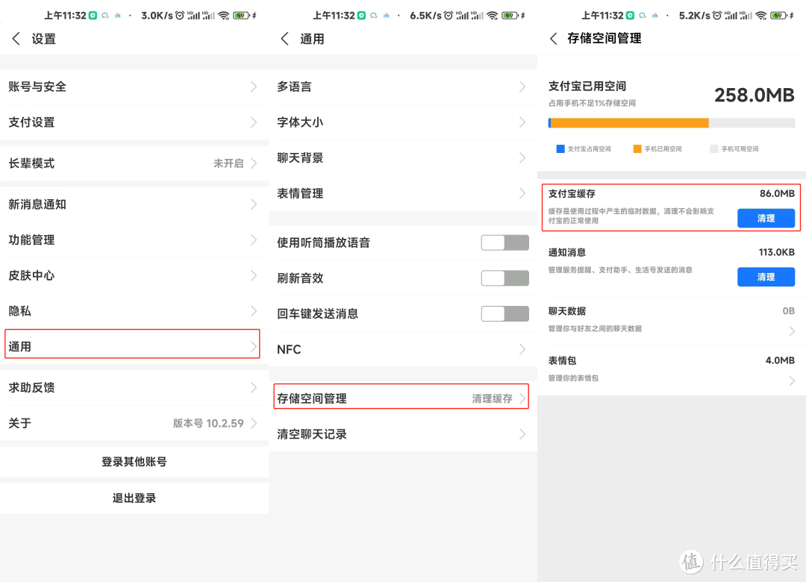The height and width of the screenshot is (582, 806).
Task: Tap the 86.0MB cache size value
Action: click(777, 193)
